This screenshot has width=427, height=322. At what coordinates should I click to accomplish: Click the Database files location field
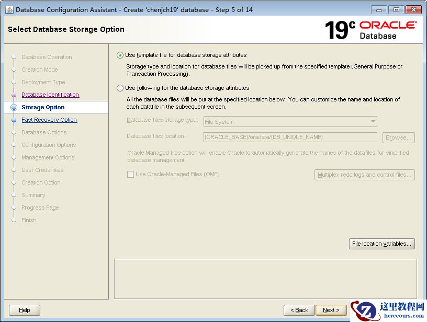pyautogui.click(x=290, y=137)
